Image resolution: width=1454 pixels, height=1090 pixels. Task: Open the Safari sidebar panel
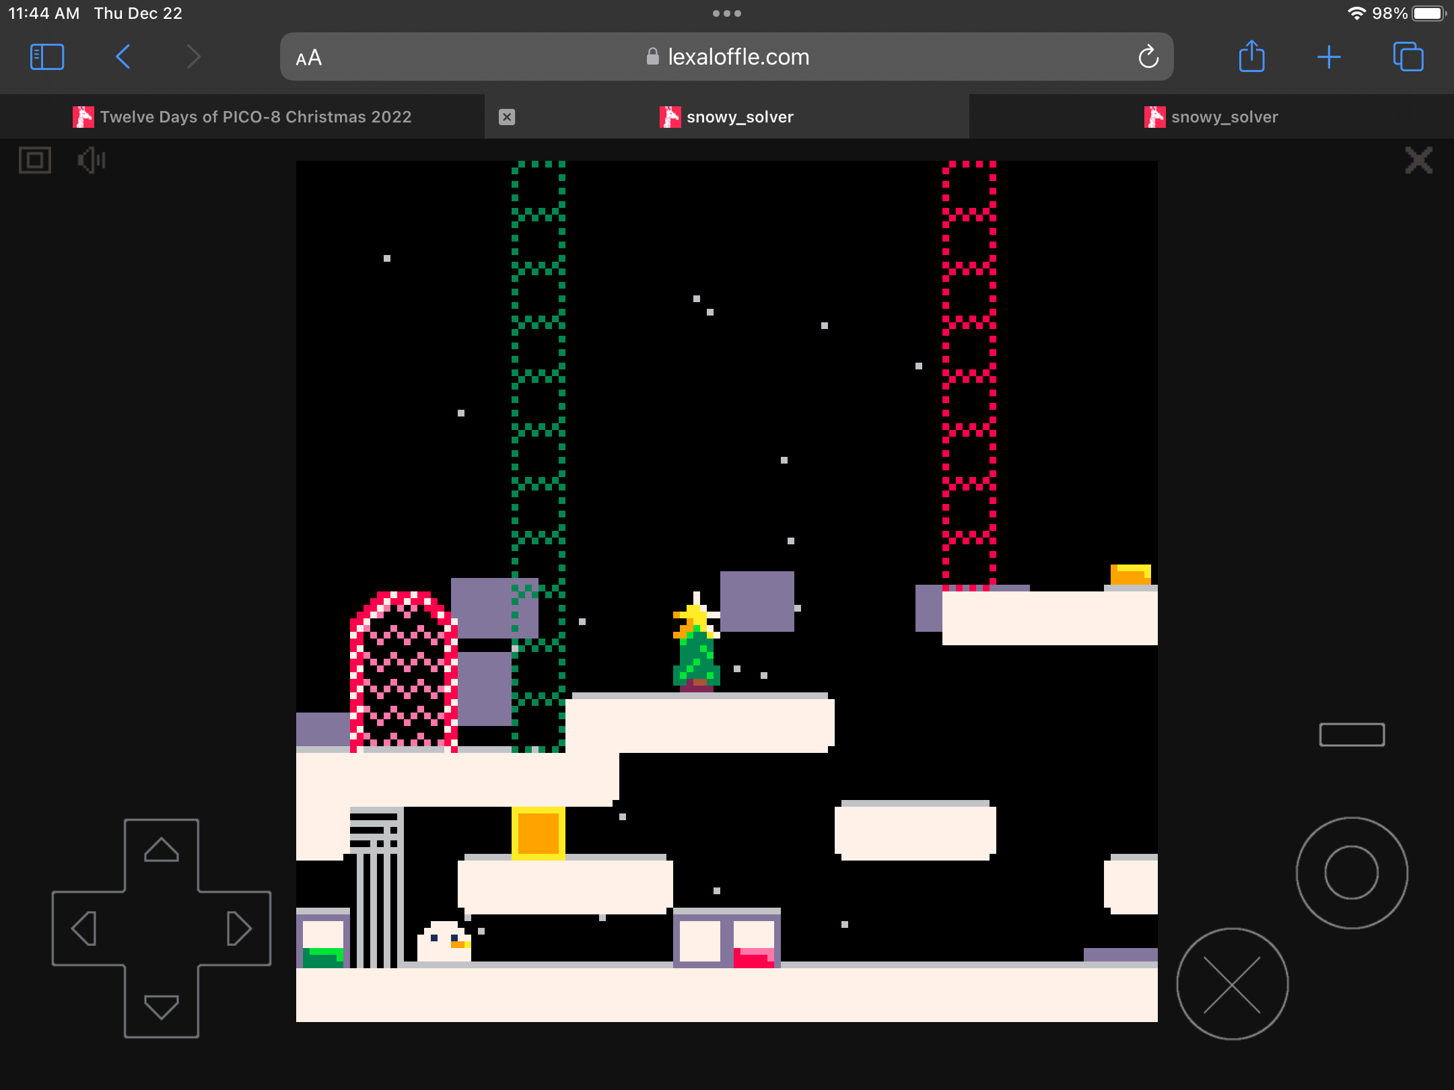(x=47, y=57)
